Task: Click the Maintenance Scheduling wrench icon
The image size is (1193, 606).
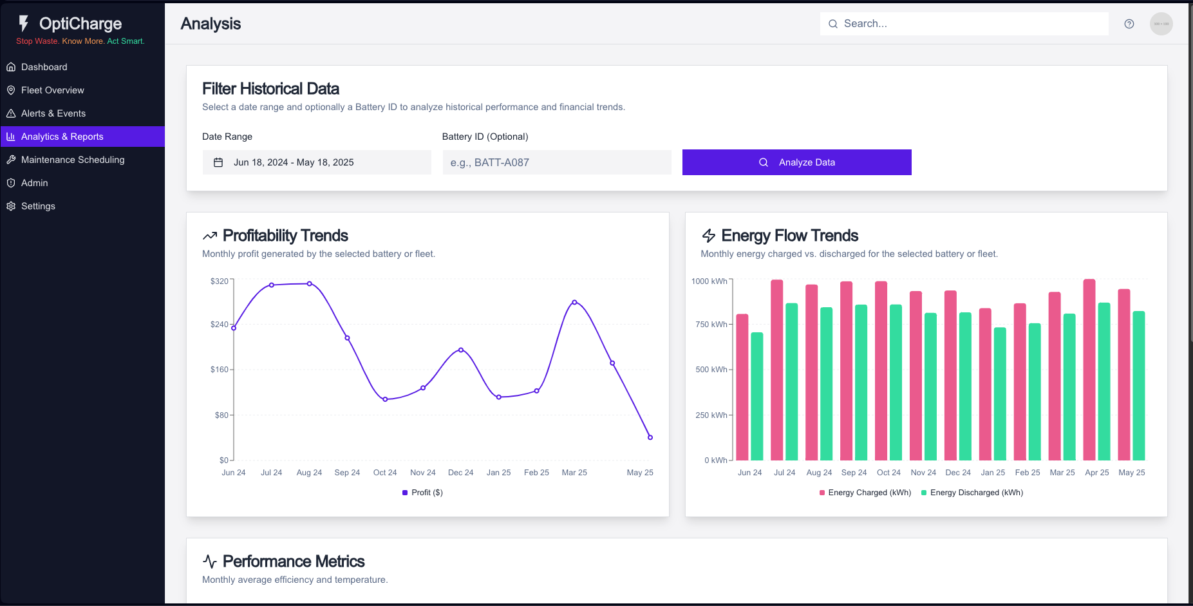Action: tap(11, 159)
